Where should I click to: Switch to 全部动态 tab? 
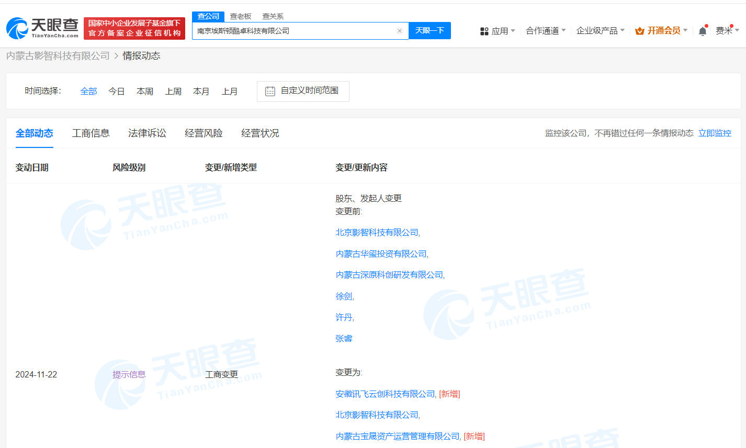pos(35,133)
